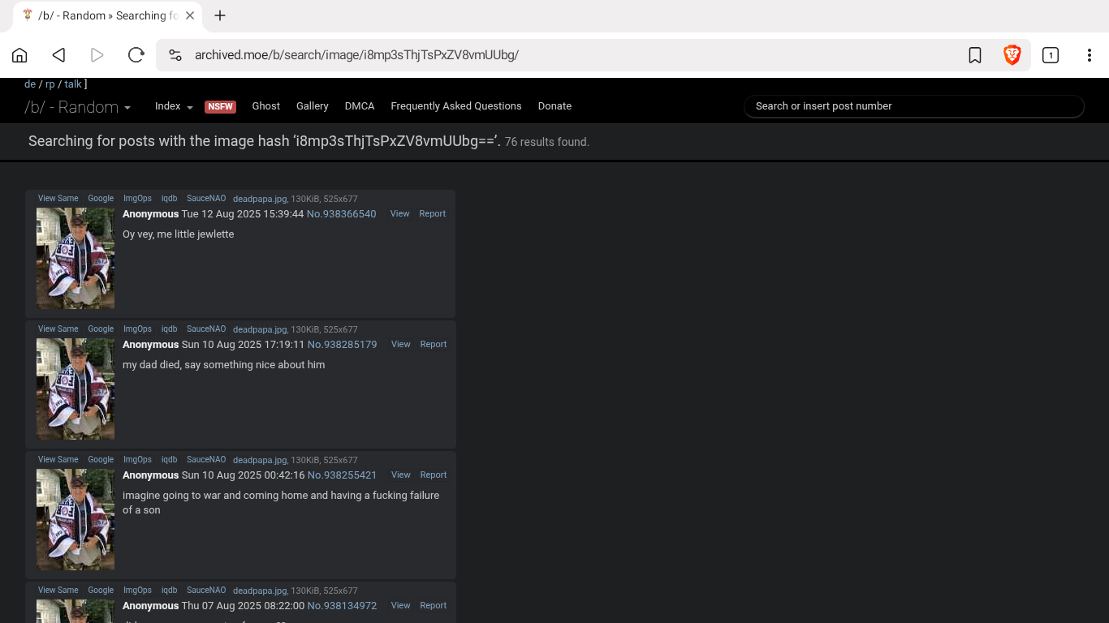The image size is (1109, 623).
Task: Open thumbnail of 'my dad died' post
Action: pyautogui.click(x=76, y=389)
